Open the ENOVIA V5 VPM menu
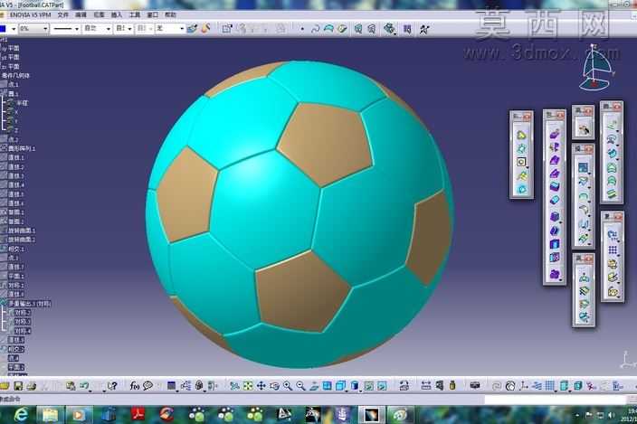 click(x=30, y=14)
